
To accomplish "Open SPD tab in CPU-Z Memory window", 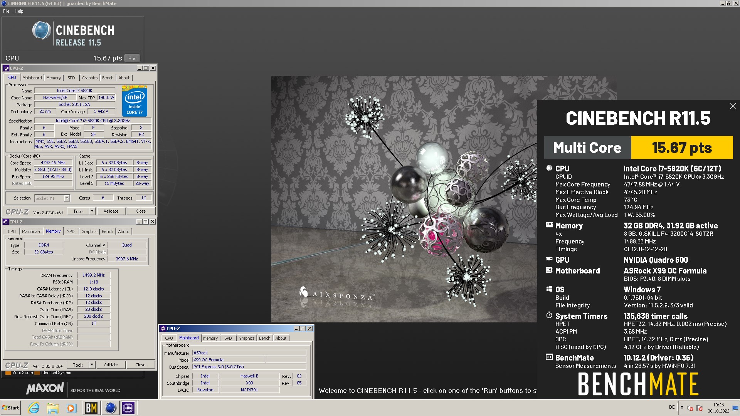I will (71, 231).
